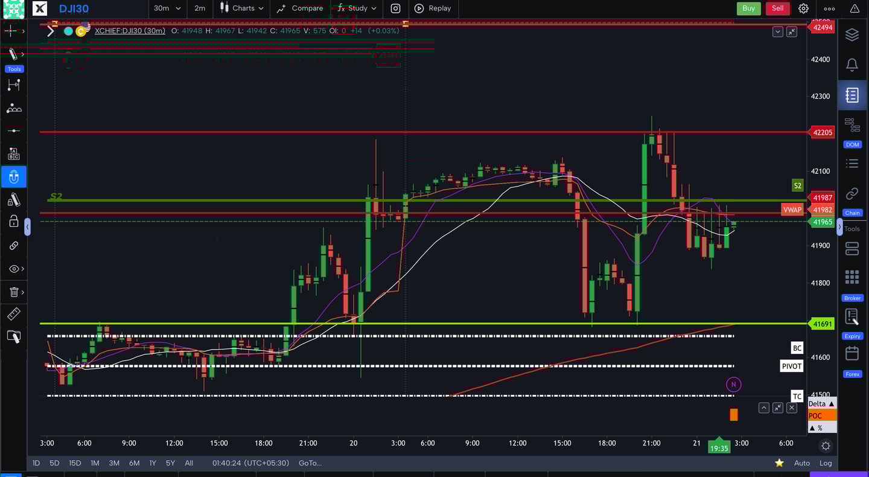Select the 15D range tab
Screen dimensions: 869x477
pos(75,463)
